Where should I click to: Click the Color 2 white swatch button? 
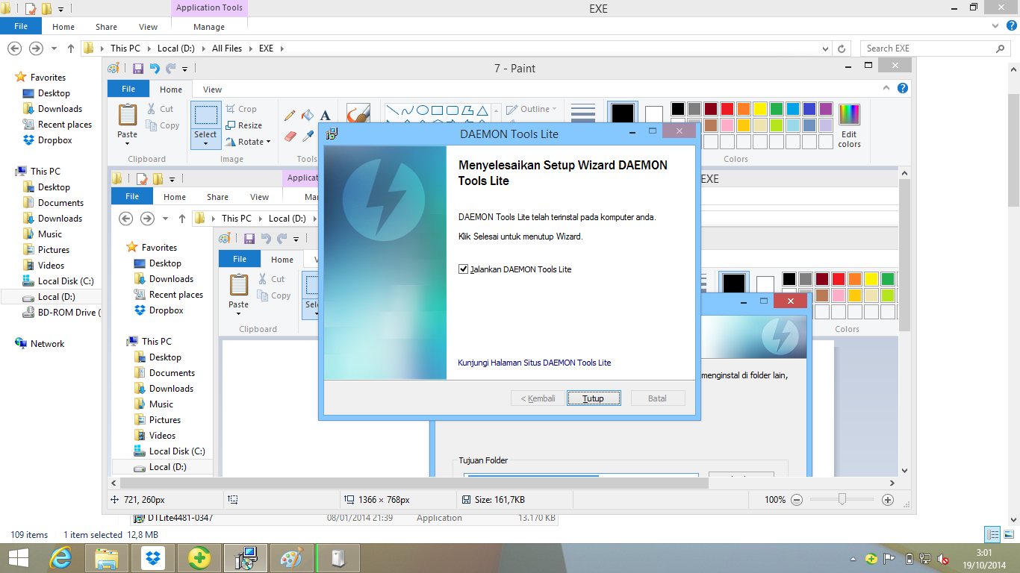(654, 116)
